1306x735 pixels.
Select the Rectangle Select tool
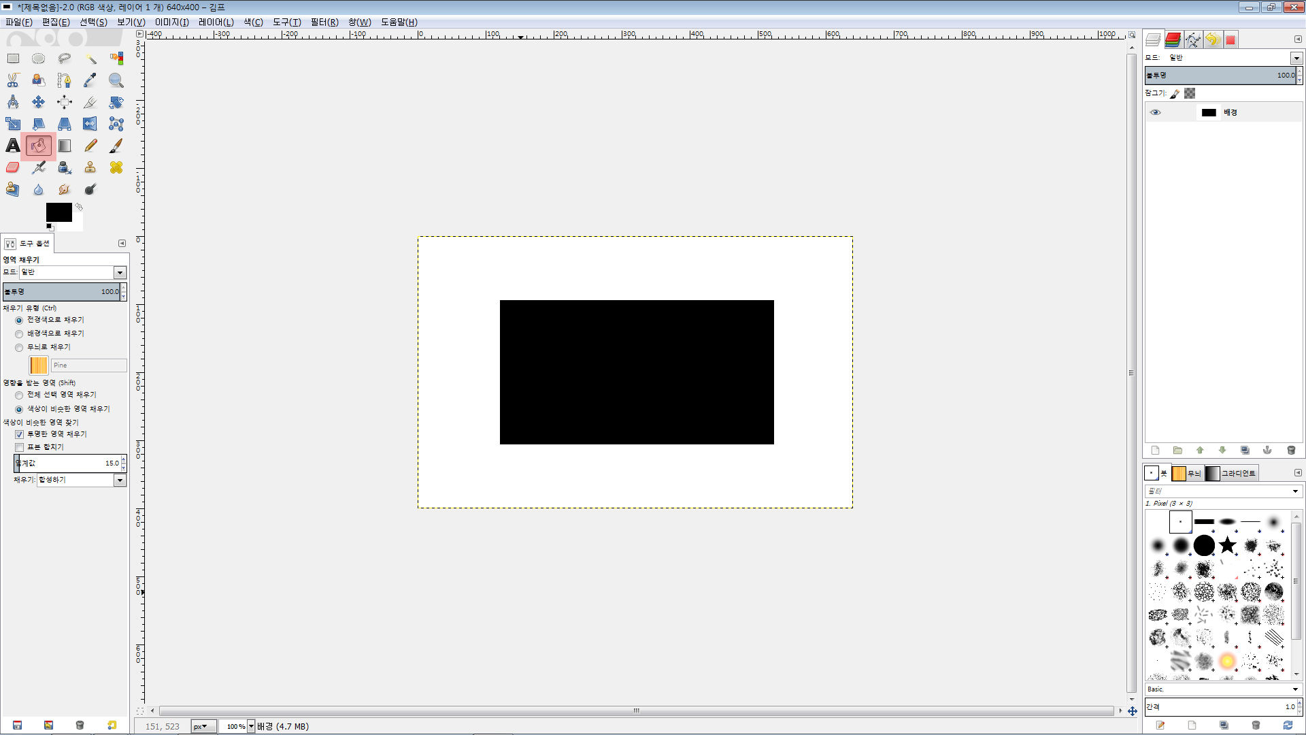coord(13,59)
